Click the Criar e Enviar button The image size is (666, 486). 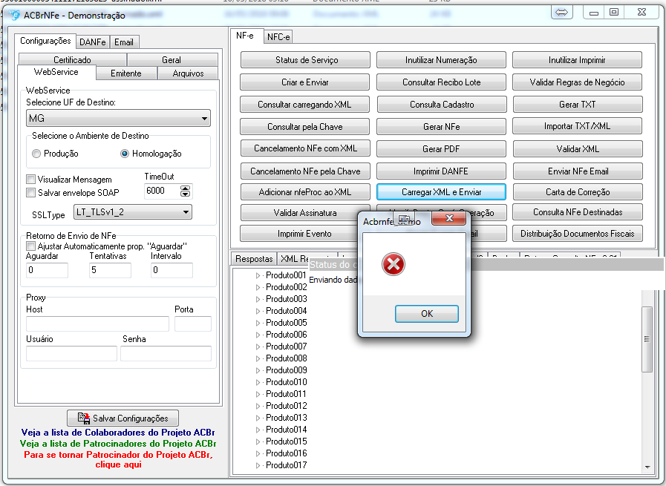click(x=305, y=82)
